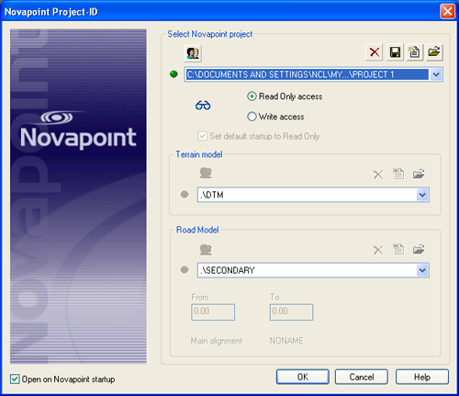Click the To value input field
The image size is (459, 396).
[291, 311]
